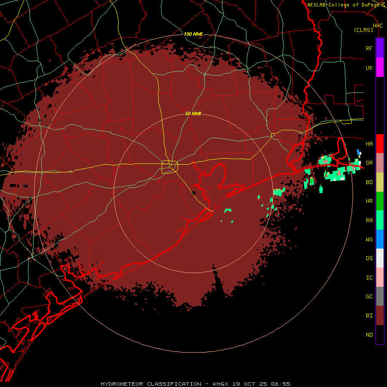
Task: Click the ND legend label
Action: (369, 335)
